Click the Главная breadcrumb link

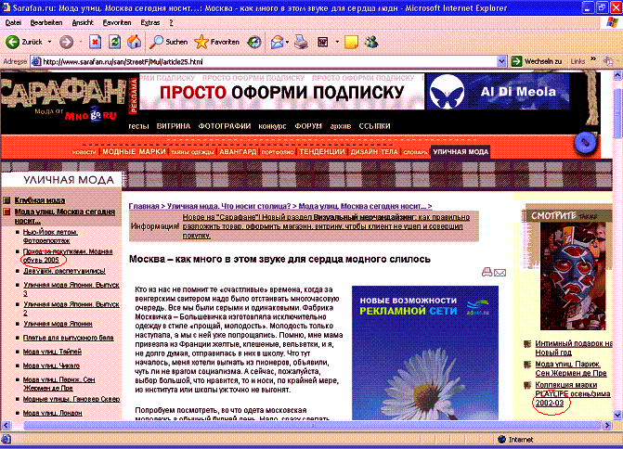(143, 206)
